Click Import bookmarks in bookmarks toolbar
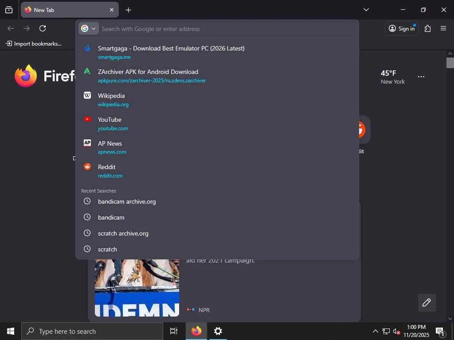This screenshot has height=340, width=454. tap(34, 44)
